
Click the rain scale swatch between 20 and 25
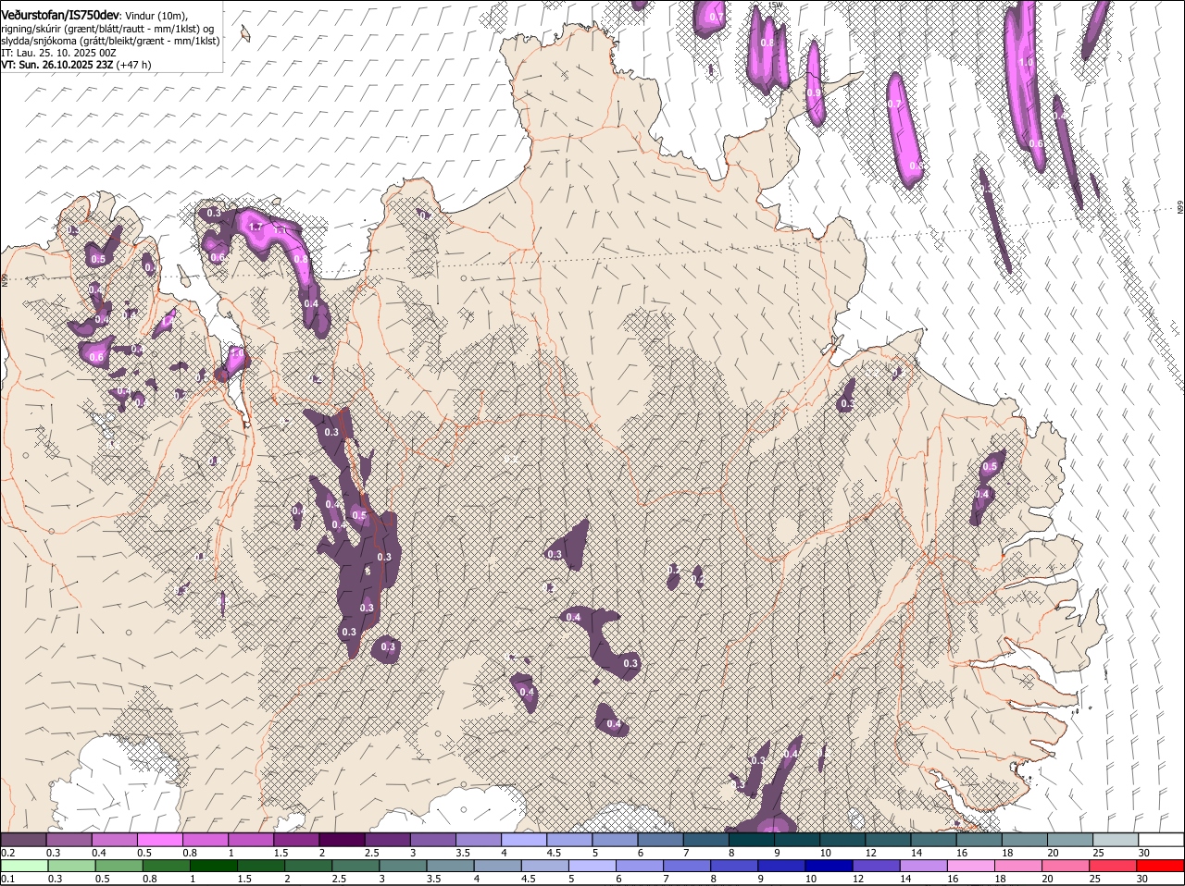coord(1065,866)
